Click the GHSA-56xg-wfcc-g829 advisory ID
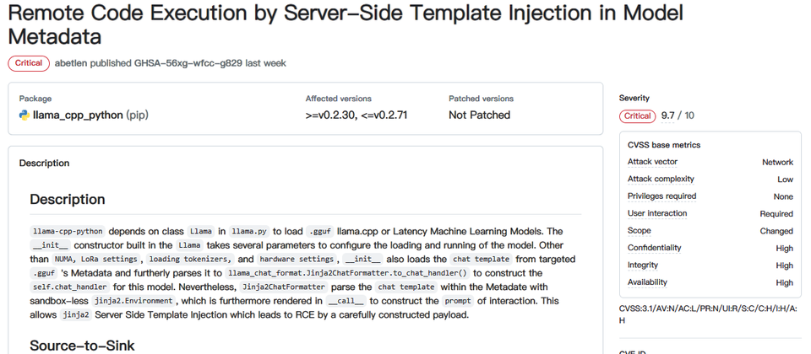The width and height of the screenshot is (811, 354). (188, 63)
